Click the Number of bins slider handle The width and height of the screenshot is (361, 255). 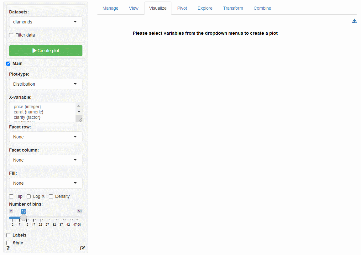coord(24,218)
